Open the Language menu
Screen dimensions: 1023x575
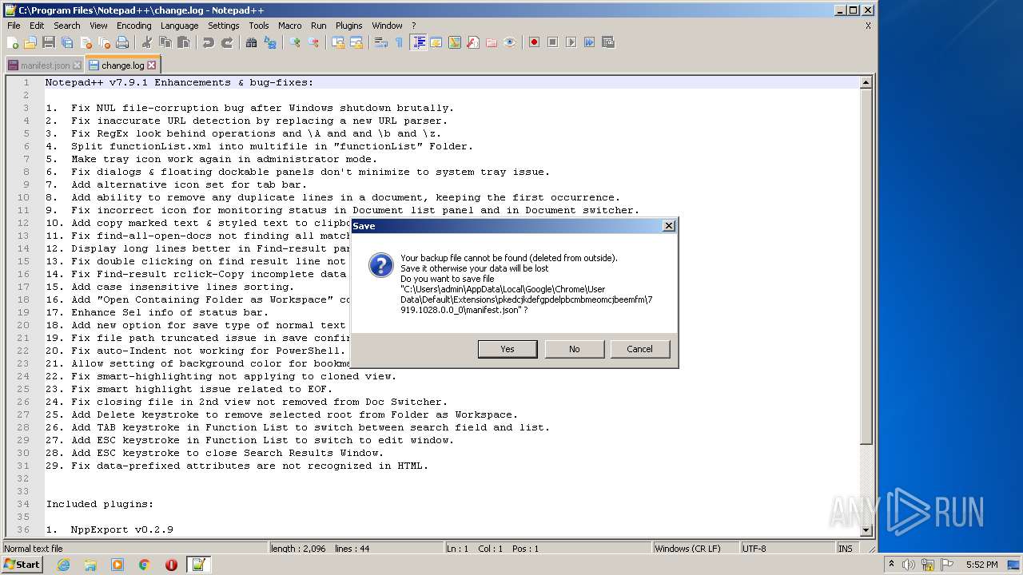179,26
